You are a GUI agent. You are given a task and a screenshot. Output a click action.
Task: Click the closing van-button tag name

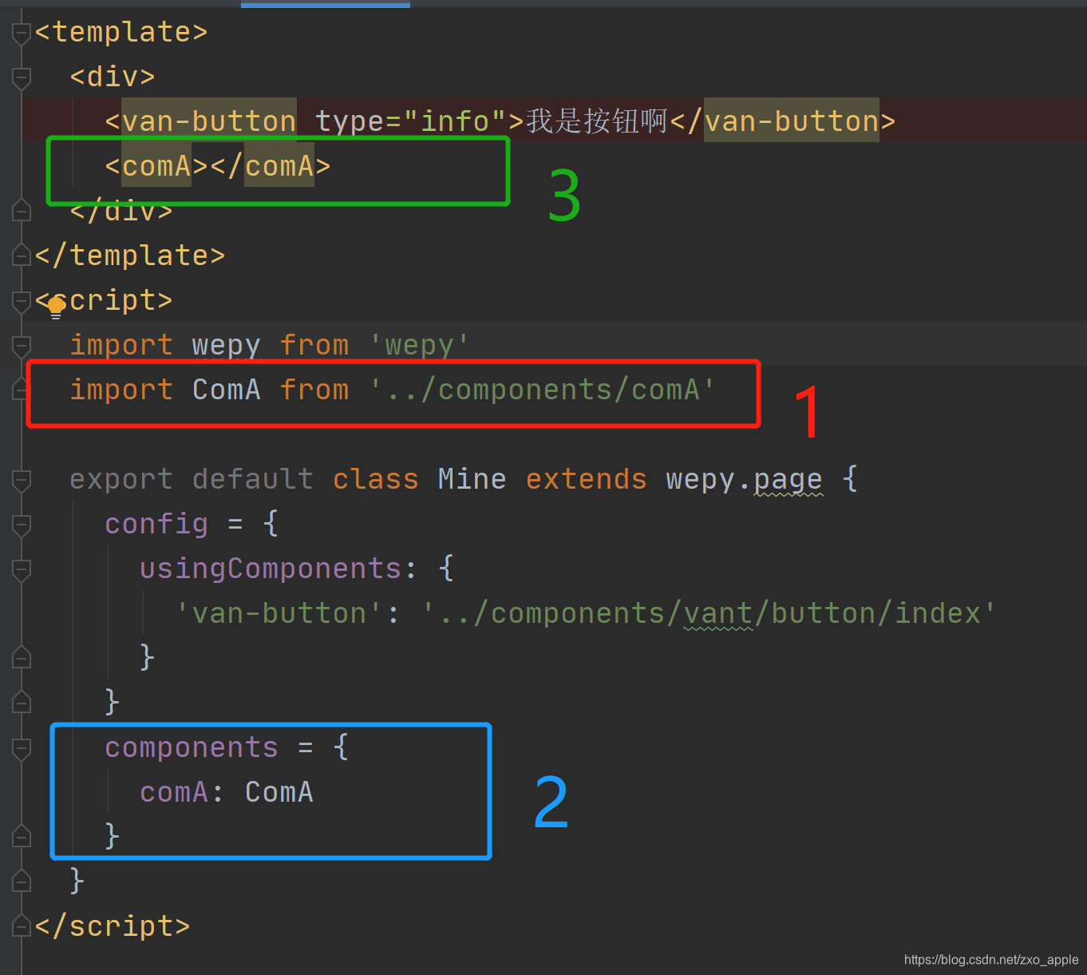(791, 121)
